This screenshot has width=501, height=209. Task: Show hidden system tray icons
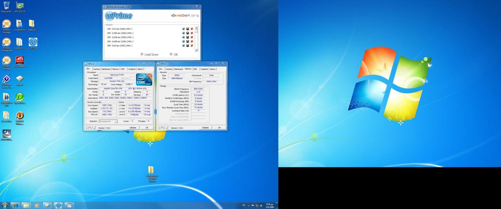click(249, 206)
